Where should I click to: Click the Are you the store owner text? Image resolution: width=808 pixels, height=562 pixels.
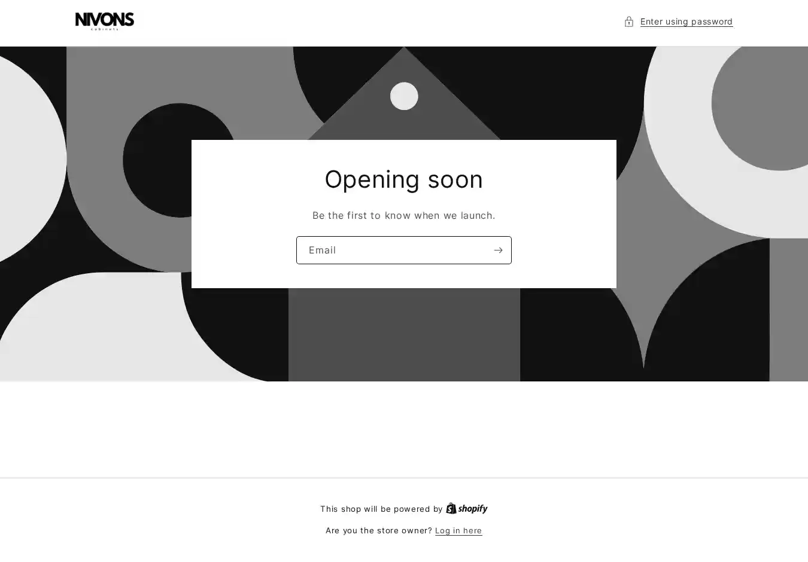click(x=379, y=530)
